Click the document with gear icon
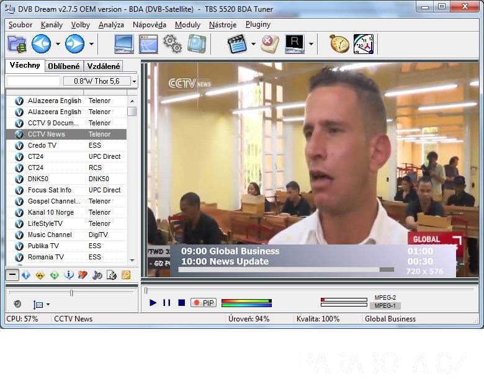The image size is (484, 381). click(x=112, y=275)
